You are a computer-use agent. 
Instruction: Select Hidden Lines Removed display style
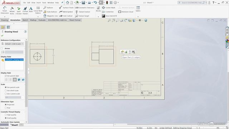(15, 80)
